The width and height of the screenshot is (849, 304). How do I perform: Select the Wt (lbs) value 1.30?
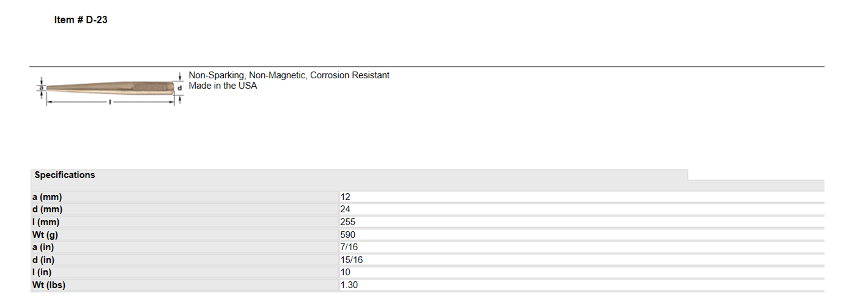pyautogui.click(x=349, y=285)
